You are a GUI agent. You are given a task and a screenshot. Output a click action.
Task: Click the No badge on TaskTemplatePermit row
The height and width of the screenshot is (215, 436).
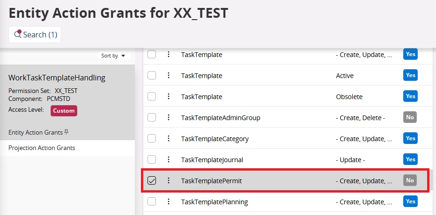(410, 180)
